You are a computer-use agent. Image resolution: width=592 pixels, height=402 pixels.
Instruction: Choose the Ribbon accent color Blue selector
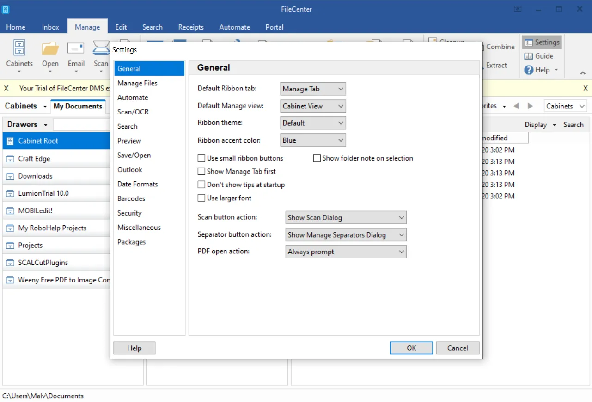pos(313,140)
